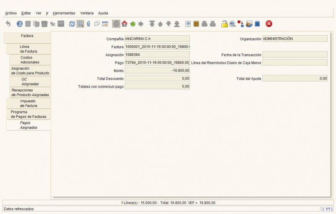Click the record counter [ 1/1 ]
336x214 pixels.
(327, 209)
